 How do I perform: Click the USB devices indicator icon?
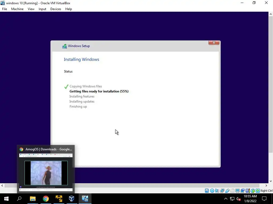[227, 191]
